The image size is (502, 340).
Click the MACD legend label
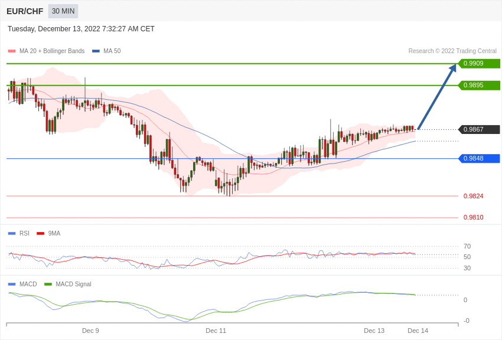point(28,284)
